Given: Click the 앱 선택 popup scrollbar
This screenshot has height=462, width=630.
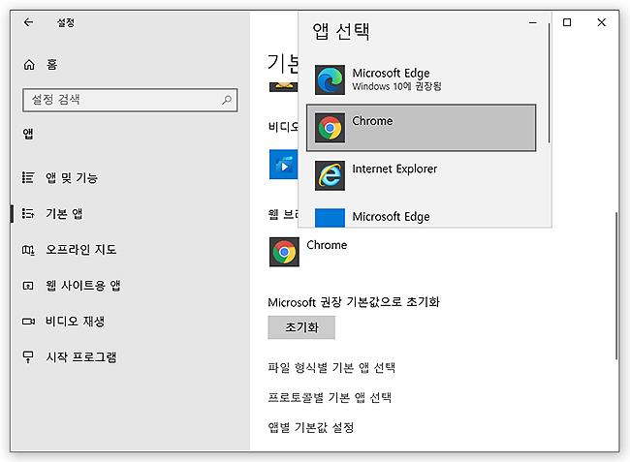Looking at the screenshot, I should [x=549, y=82].
